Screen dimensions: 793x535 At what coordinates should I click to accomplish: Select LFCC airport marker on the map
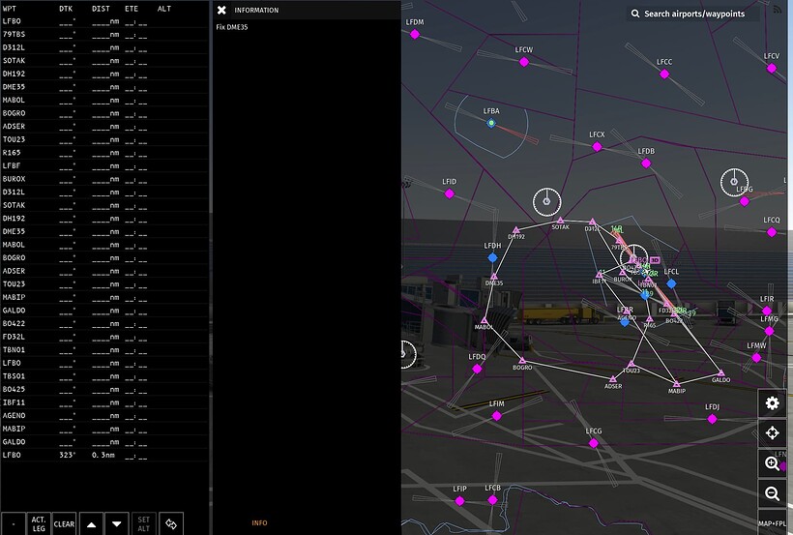tap(664, 74)
